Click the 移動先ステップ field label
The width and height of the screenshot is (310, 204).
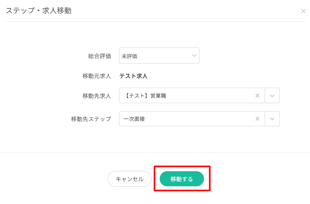point(91,119)
